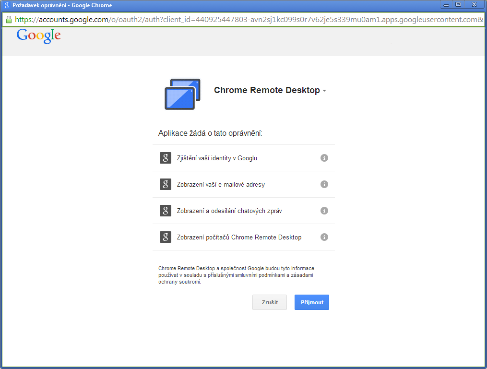Click the Chrome Remote Desktop app icon
This screenshot has width=487, height=369.
[x=183, y=94]
